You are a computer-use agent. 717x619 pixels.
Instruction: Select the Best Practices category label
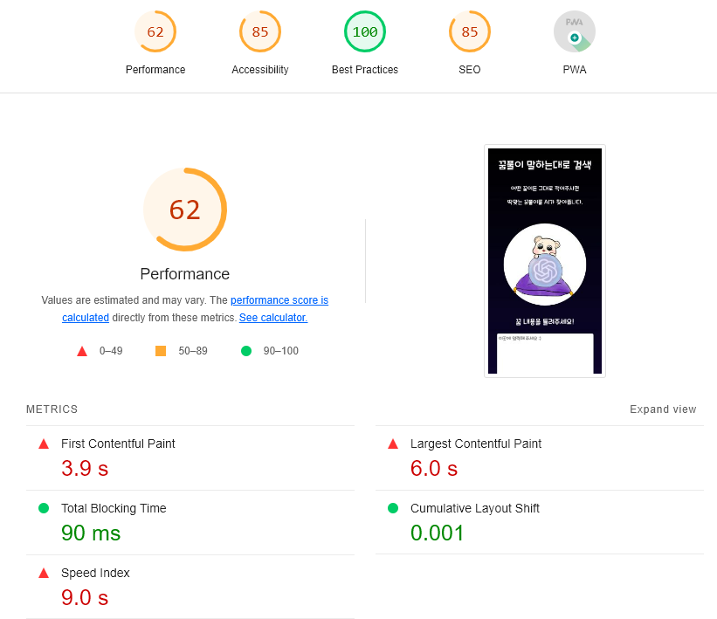[365, 70]
